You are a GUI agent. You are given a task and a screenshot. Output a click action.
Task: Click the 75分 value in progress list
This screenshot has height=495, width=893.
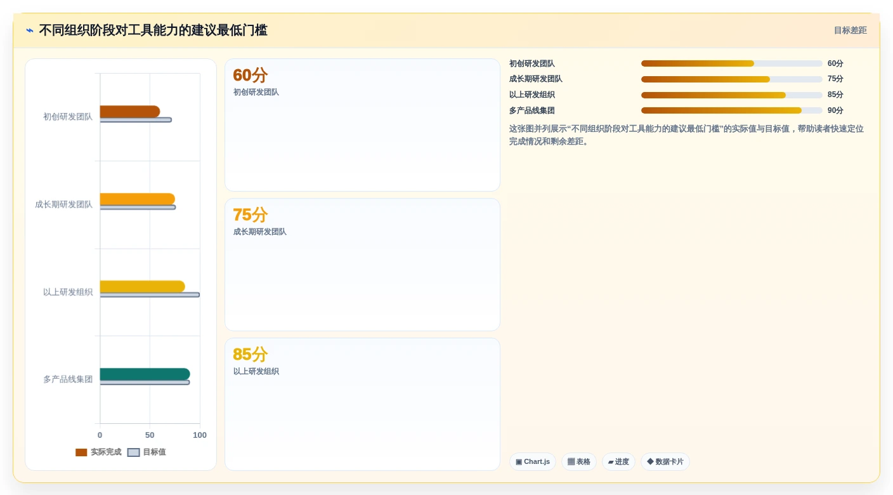coord(835,79)
